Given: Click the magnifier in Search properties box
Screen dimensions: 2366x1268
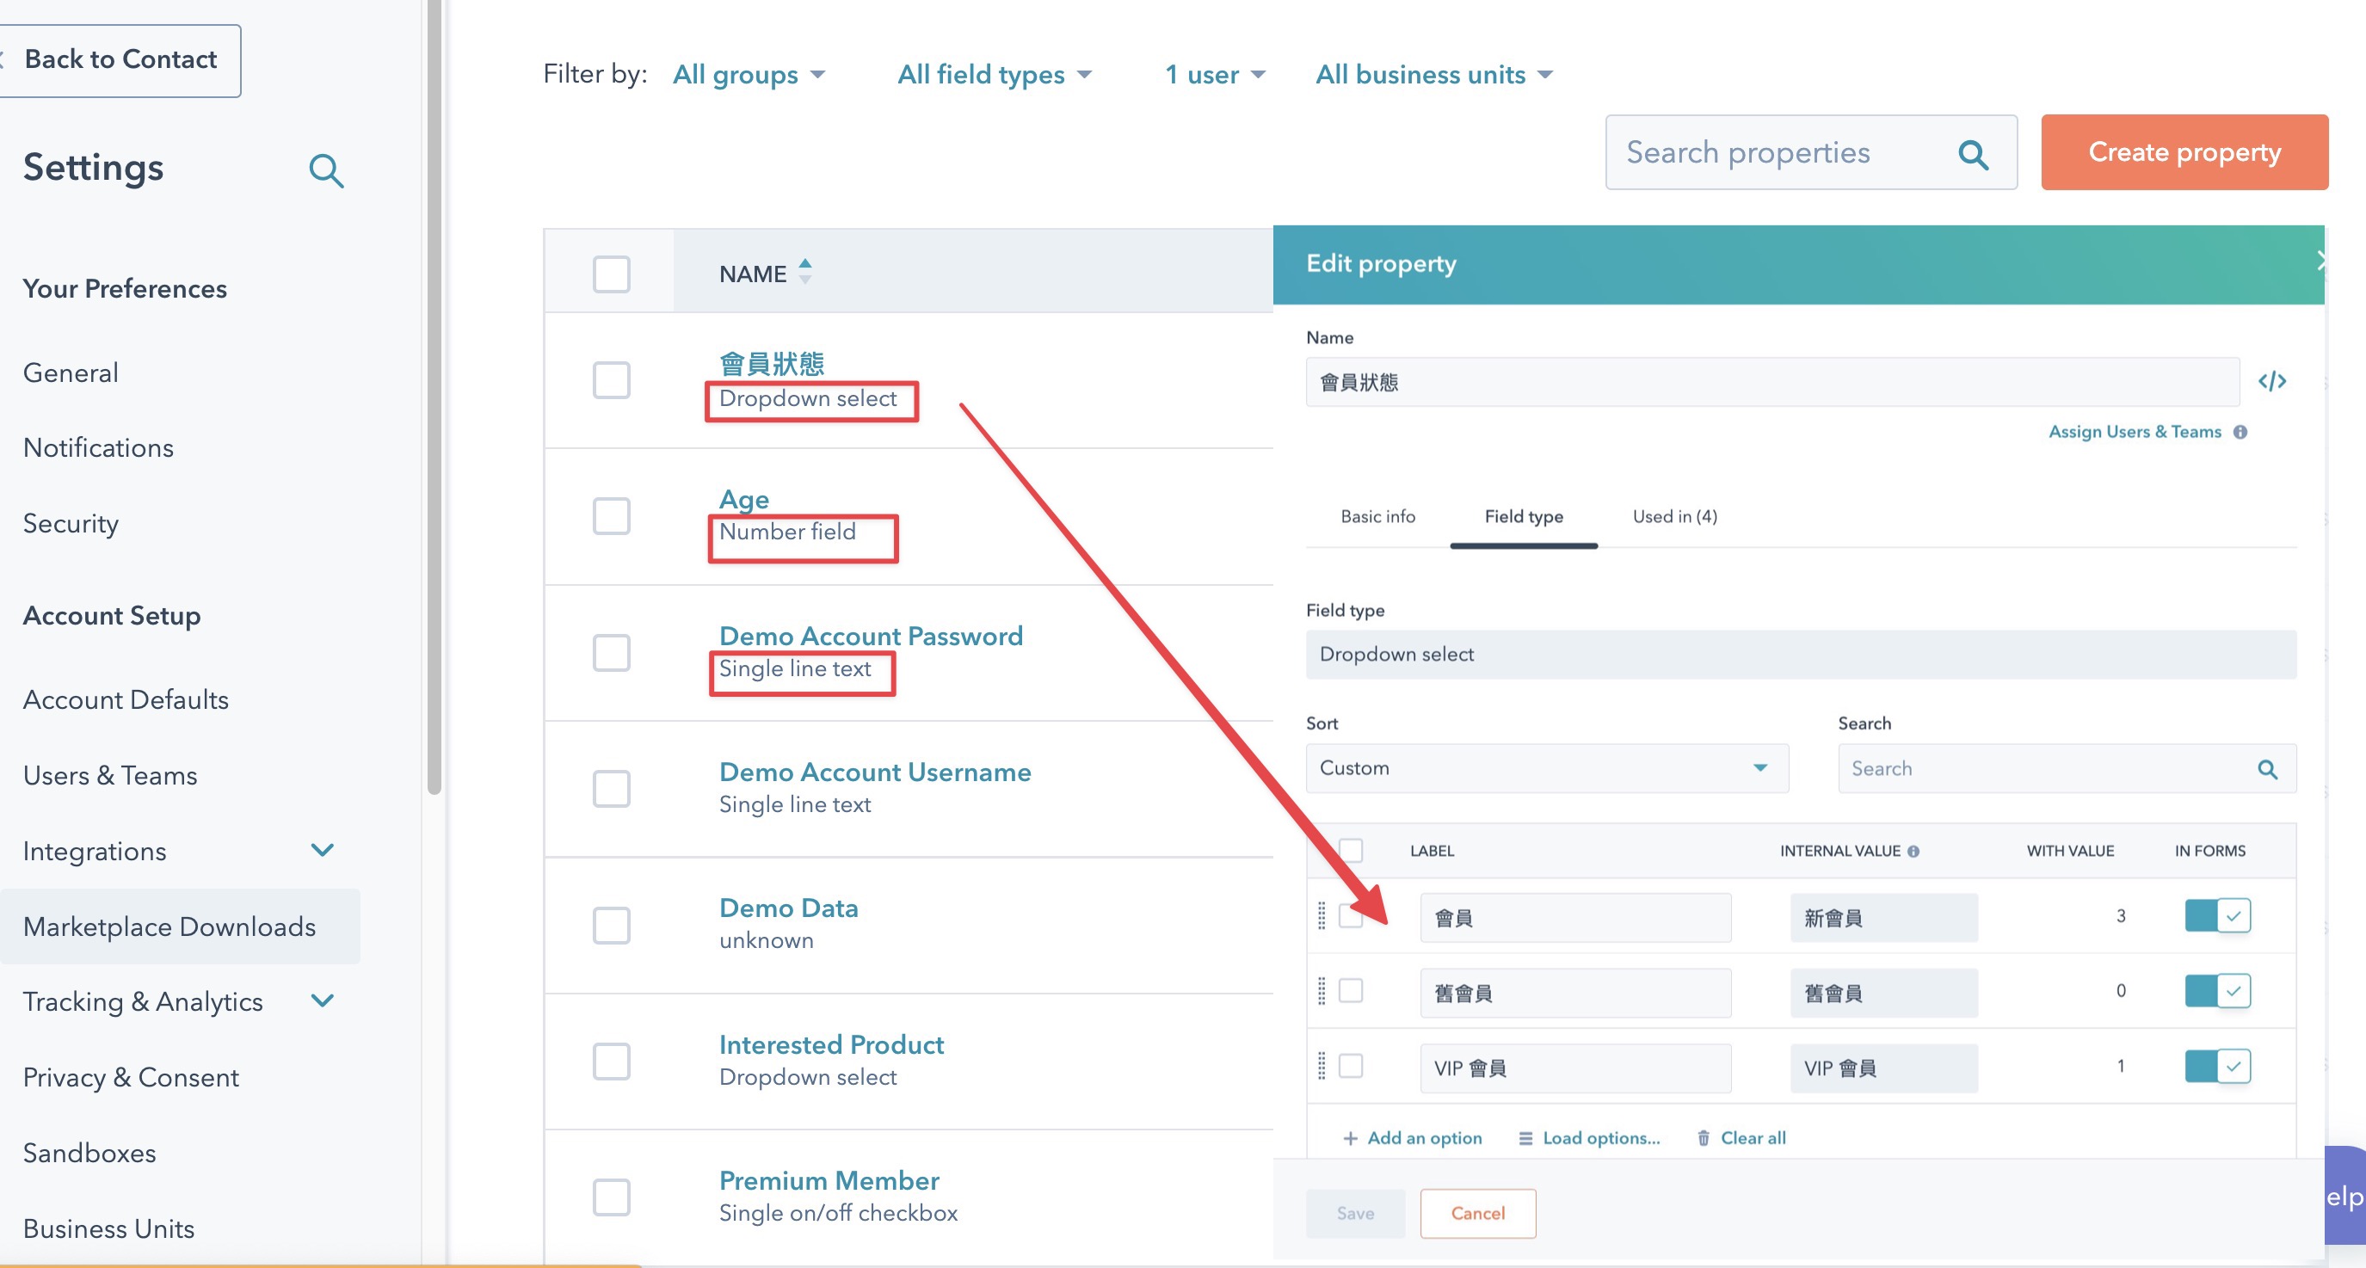Looking at the screenshot, I should tap(1972, 153).
